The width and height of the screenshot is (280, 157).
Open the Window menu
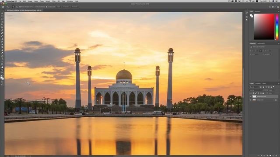[x=70, y=1]
